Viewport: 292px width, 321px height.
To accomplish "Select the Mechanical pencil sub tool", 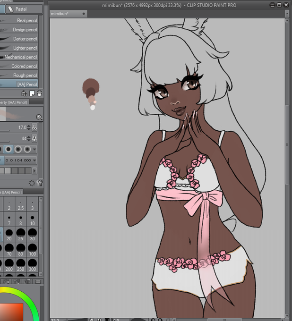I will click(x=19, y=57).
